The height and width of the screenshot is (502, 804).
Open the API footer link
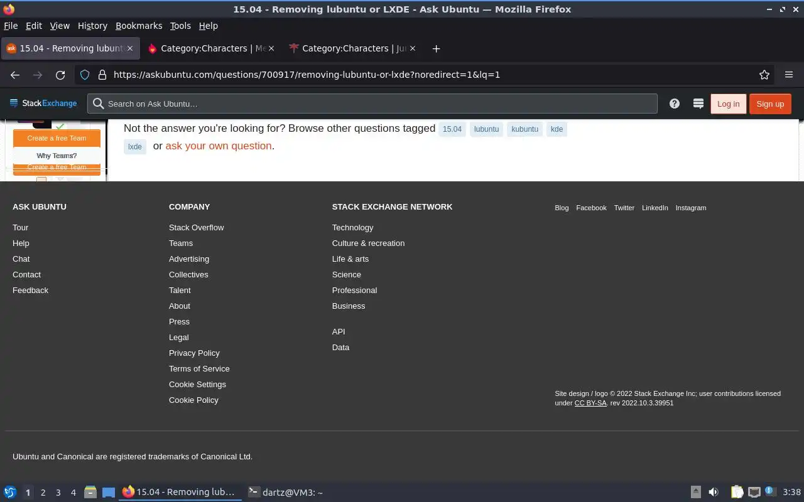(x=339, y=331)
